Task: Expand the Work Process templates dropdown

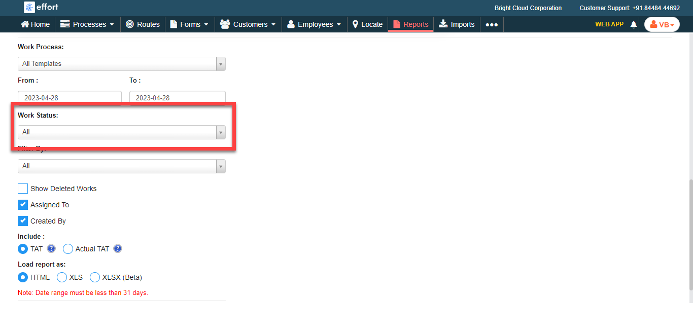Action: click(x=121, y=64)
